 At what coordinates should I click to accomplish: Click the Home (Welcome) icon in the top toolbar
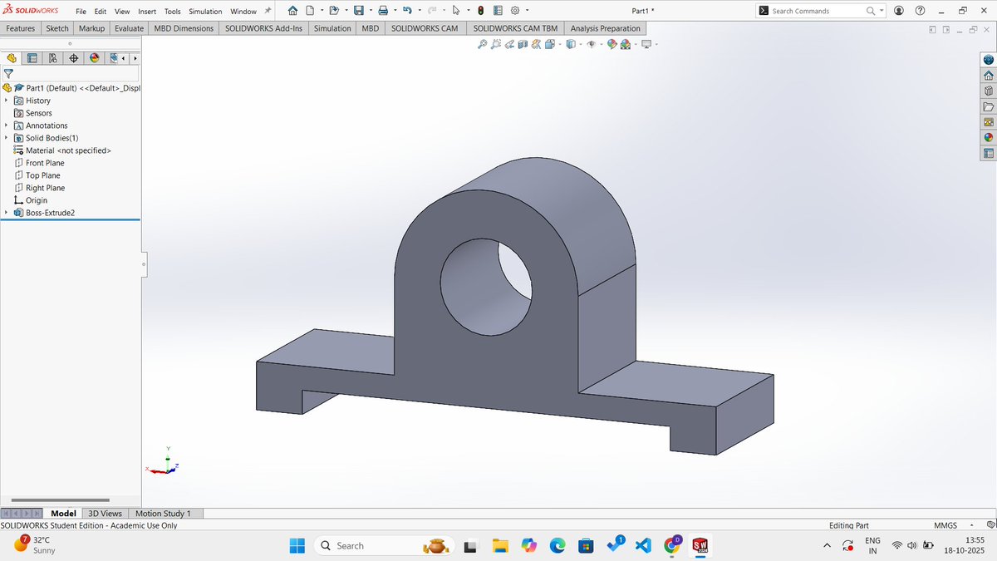pos(292,11)
